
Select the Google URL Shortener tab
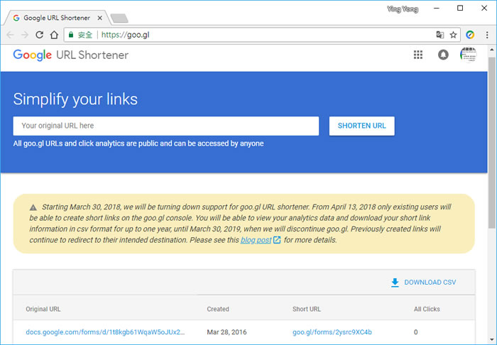pos(57,17)
